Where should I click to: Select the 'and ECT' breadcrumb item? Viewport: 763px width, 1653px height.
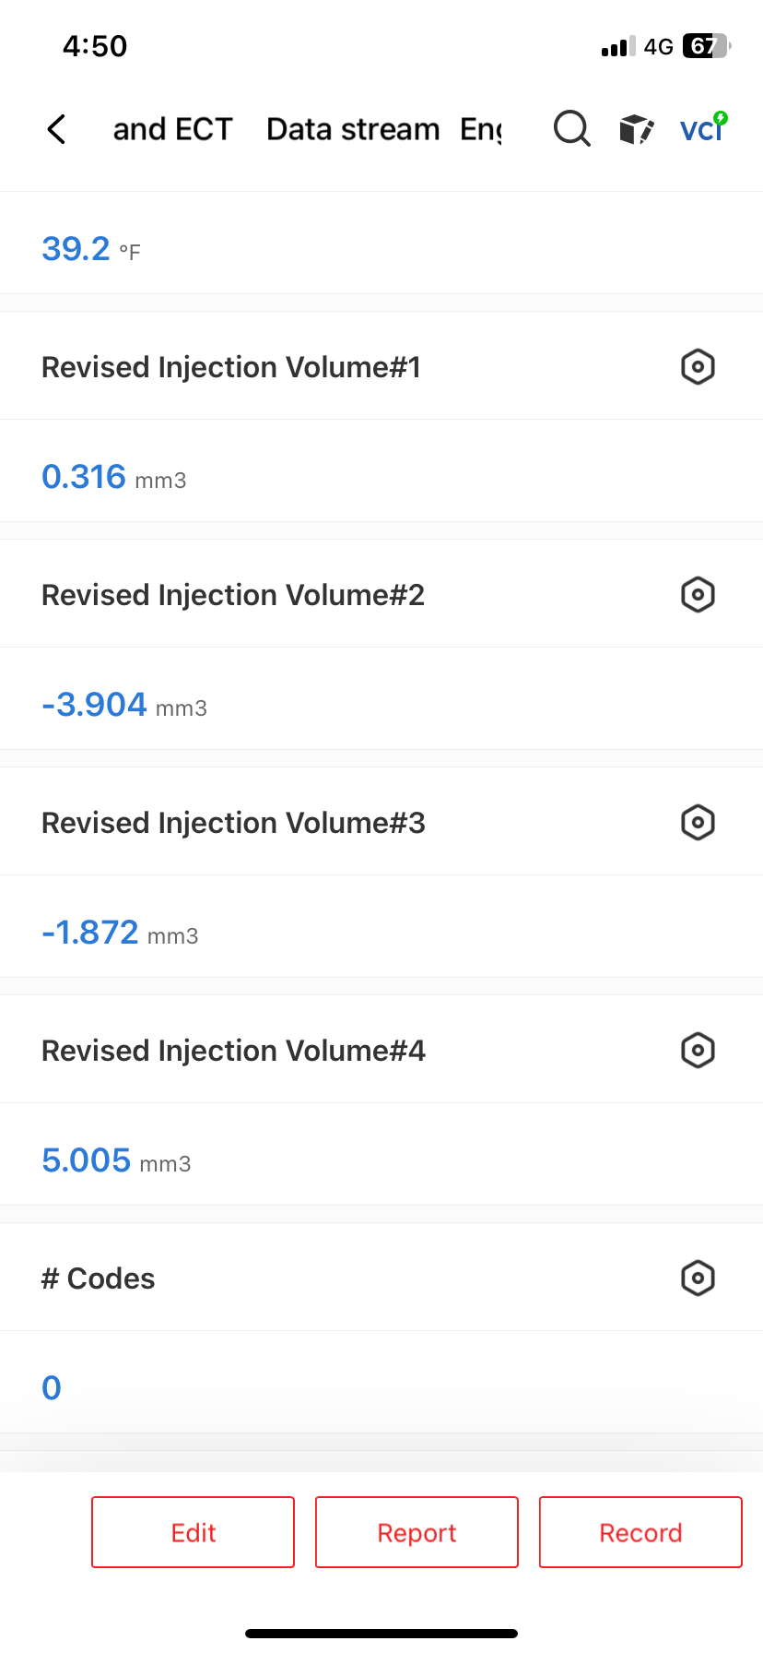pos(173,129)
